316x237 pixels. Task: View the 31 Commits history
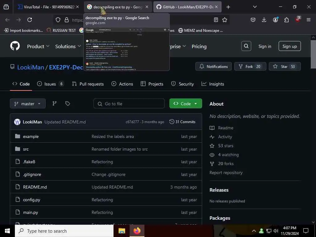182,122
